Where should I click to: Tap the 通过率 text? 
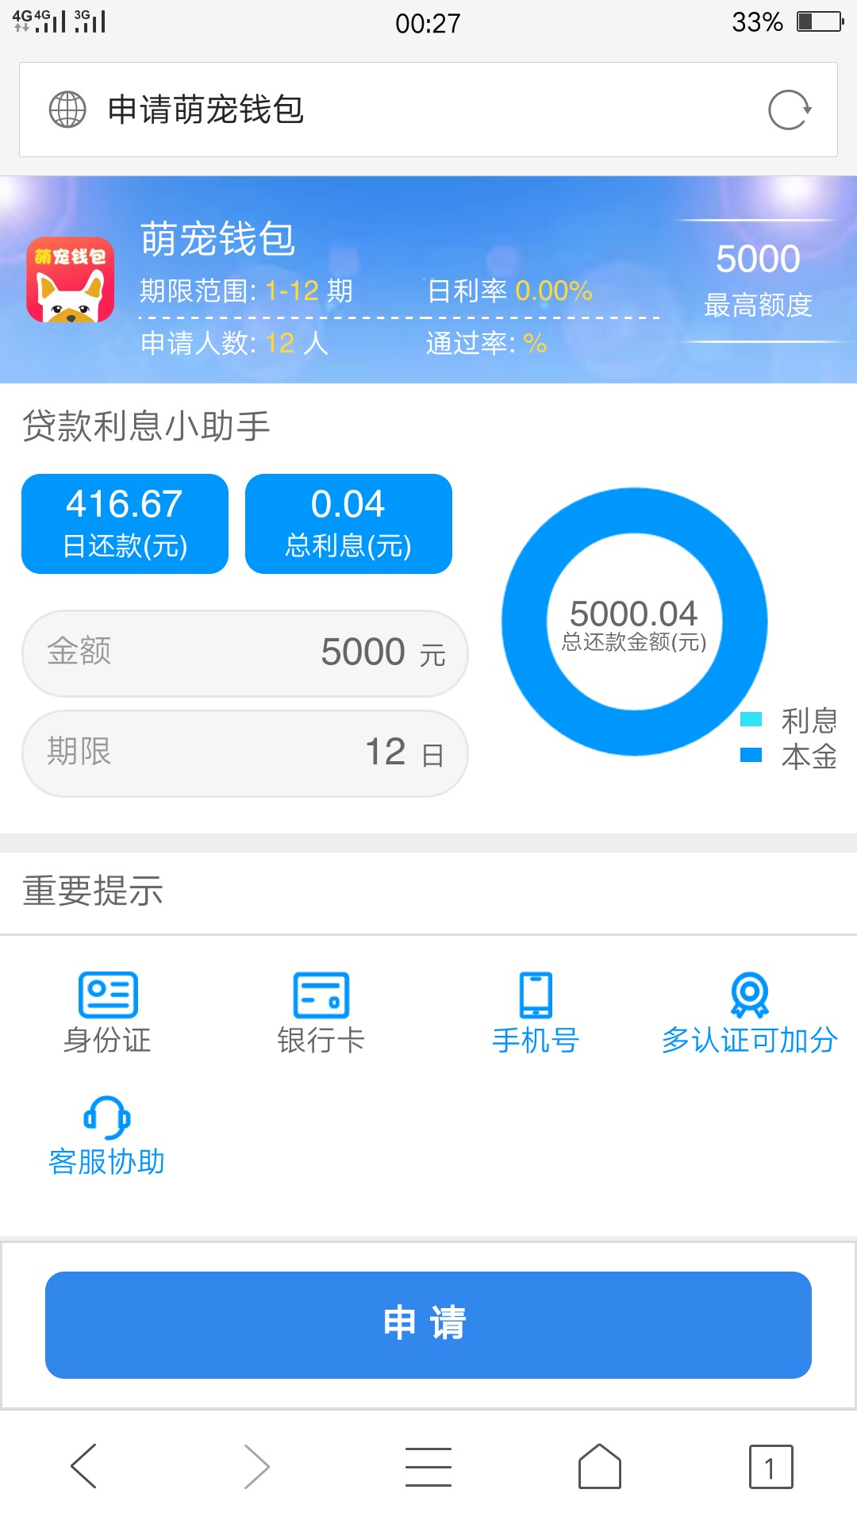pos(486,343)
